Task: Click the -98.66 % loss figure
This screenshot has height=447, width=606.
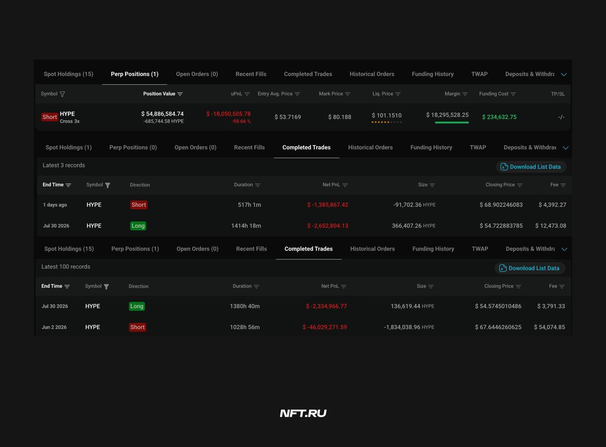Action: tap(241, 122)
